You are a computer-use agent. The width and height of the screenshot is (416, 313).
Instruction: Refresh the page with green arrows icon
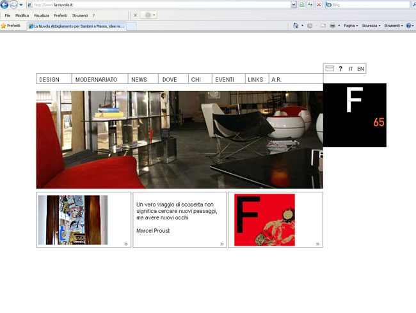tap(310, 4)
